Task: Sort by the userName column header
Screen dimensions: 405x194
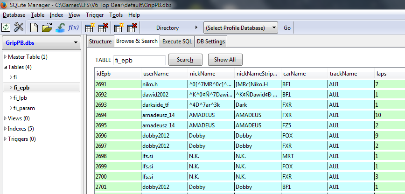Action: (165, 74)
